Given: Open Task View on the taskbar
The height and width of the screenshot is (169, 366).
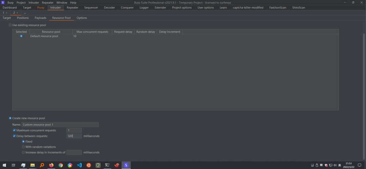Looking at the screenshot, I should [x=14, y=165].
